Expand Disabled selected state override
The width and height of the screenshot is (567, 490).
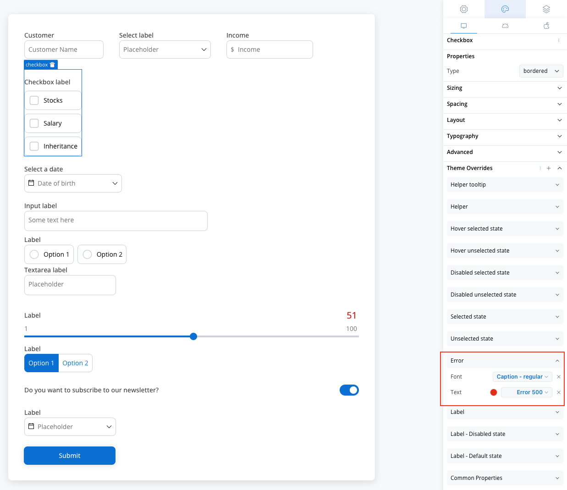point(505,273)
